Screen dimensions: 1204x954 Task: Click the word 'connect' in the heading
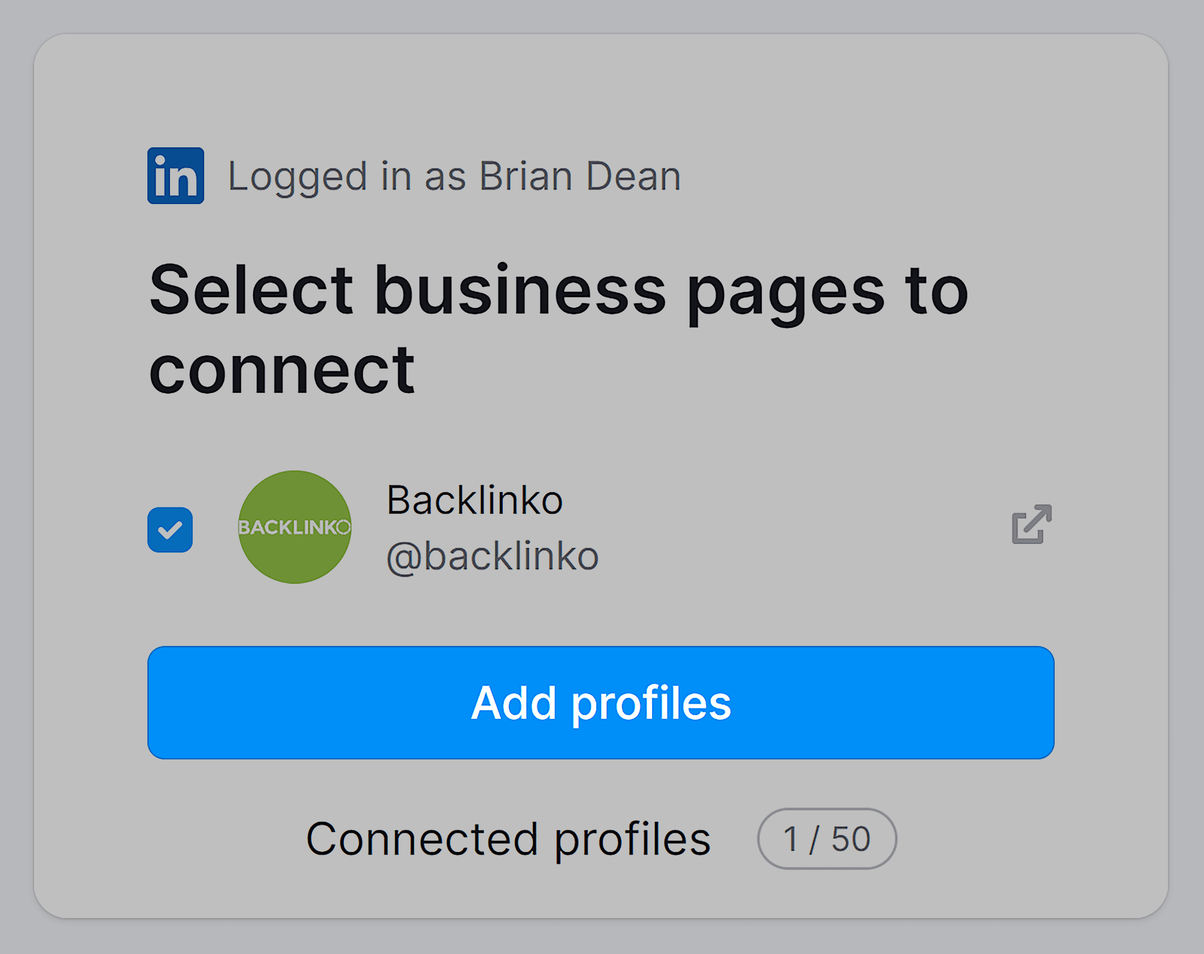tap(281, 370)
